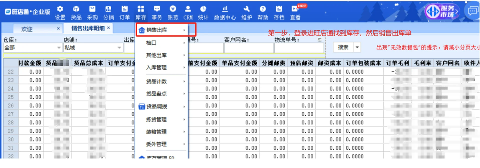480x168 pixels.
Task: Open the 委外管理 menu entry
Action: 162,144
